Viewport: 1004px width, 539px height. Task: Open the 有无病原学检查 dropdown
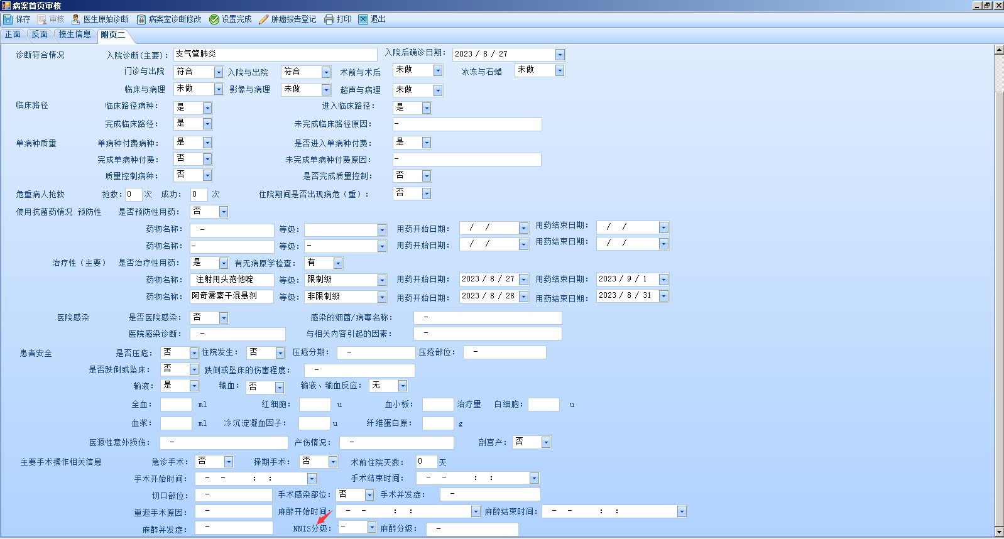338,263
